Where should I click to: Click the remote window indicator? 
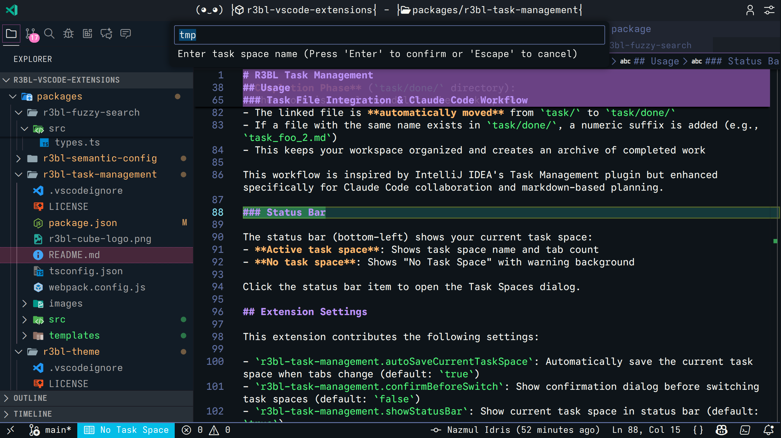pos(11,430)
